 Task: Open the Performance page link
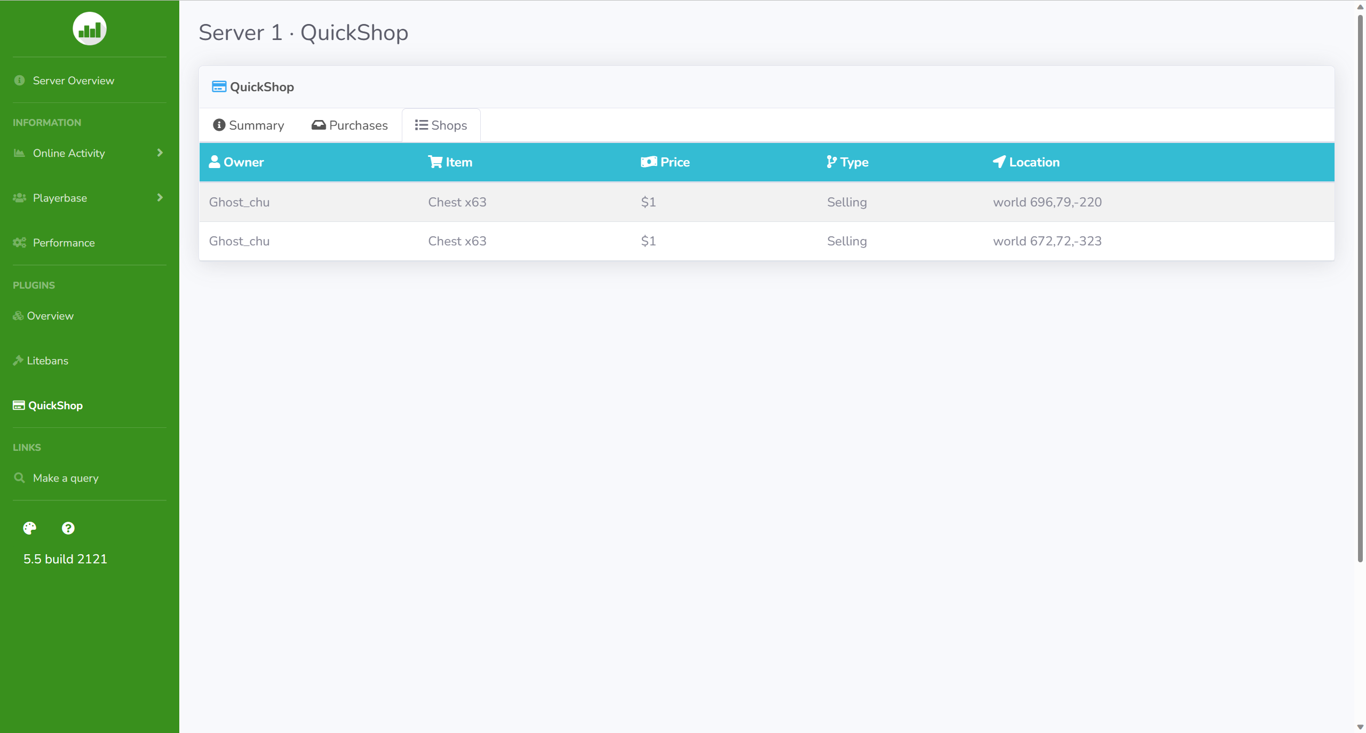[x=64, y=243]
